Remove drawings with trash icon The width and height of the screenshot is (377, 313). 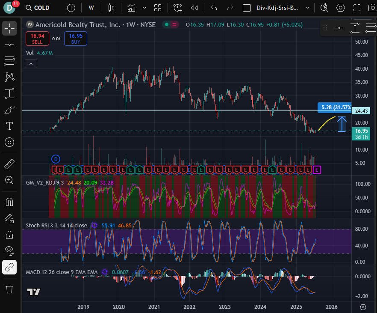coord(9,289)
